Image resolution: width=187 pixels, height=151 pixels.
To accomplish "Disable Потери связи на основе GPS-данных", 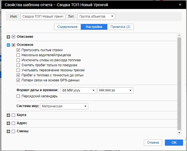I will coord(18,80).
